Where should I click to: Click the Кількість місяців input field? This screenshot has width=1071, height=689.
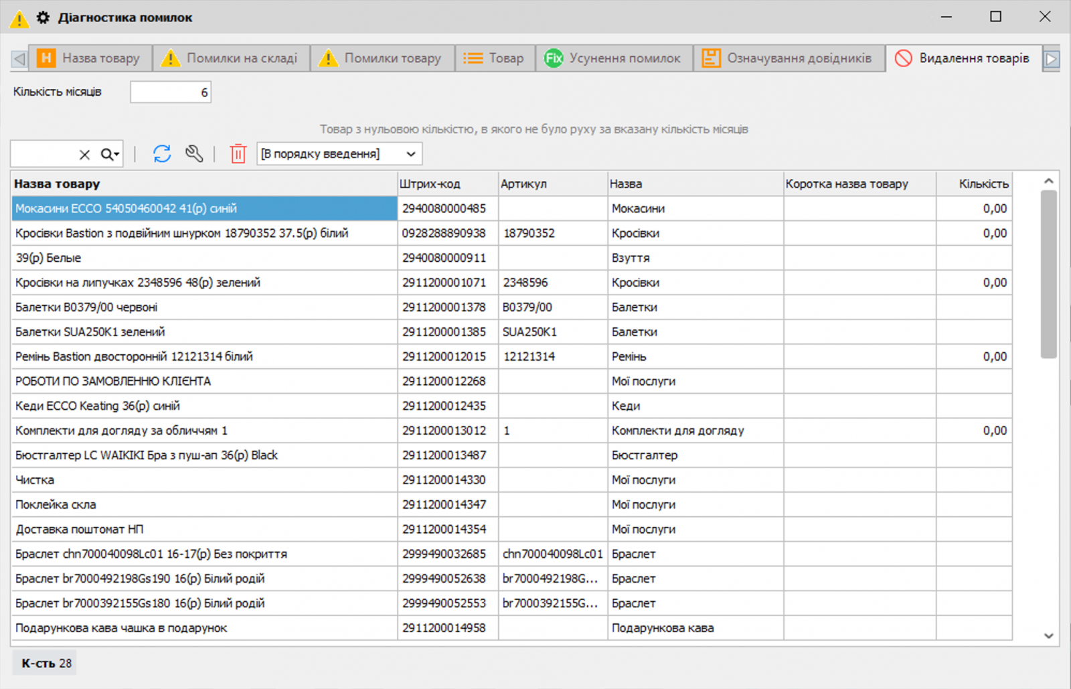(170, 92)
